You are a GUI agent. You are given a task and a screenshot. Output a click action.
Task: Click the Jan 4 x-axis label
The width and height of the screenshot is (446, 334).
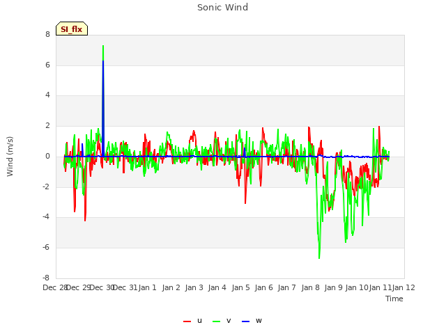[217, 287]
